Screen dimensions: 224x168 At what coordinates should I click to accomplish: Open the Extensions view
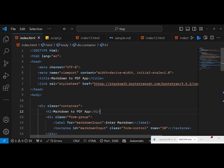tap(6, 87)
